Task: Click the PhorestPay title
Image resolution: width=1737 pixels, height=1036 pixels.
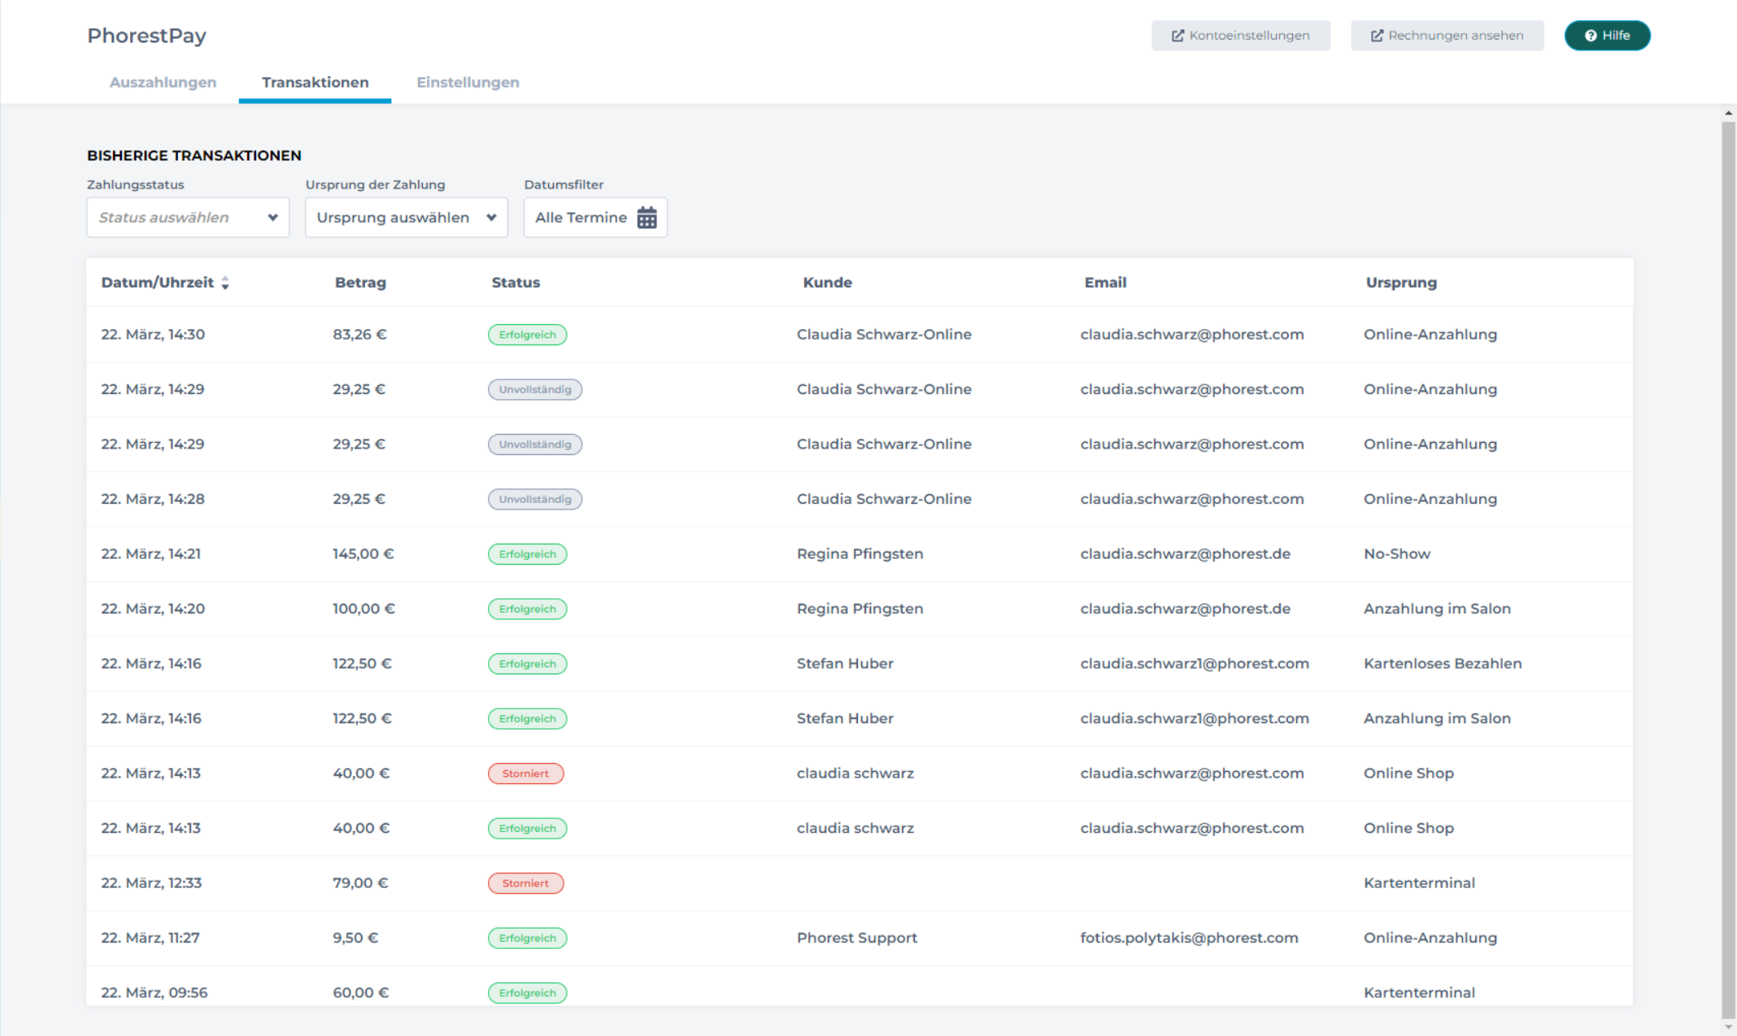Action: 146,36
